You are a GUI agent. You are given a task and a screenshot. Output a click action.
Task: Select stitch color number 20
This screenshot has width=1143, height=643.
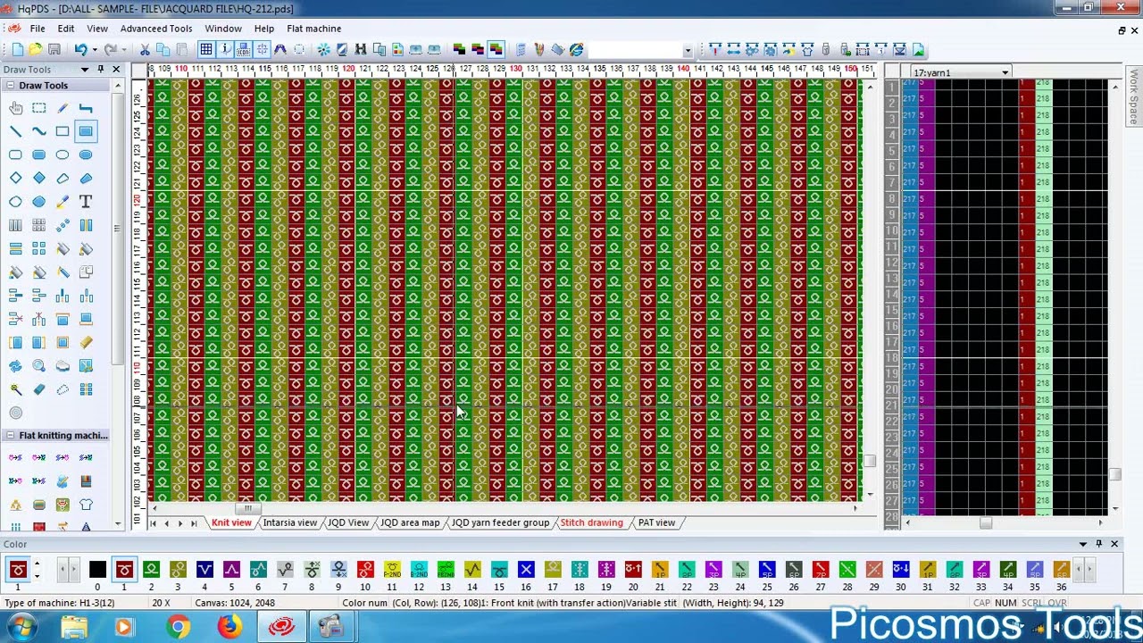[x=633, y=570]
